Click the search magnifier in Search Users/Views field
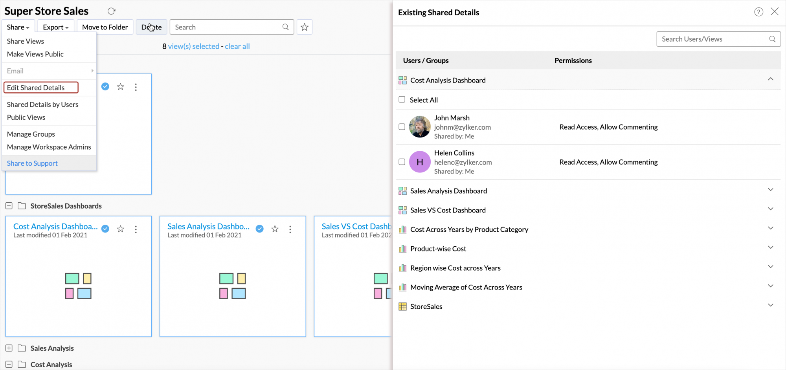Image resolution: width=786 pixels, height=370 pixels. [x=772, y=39]
